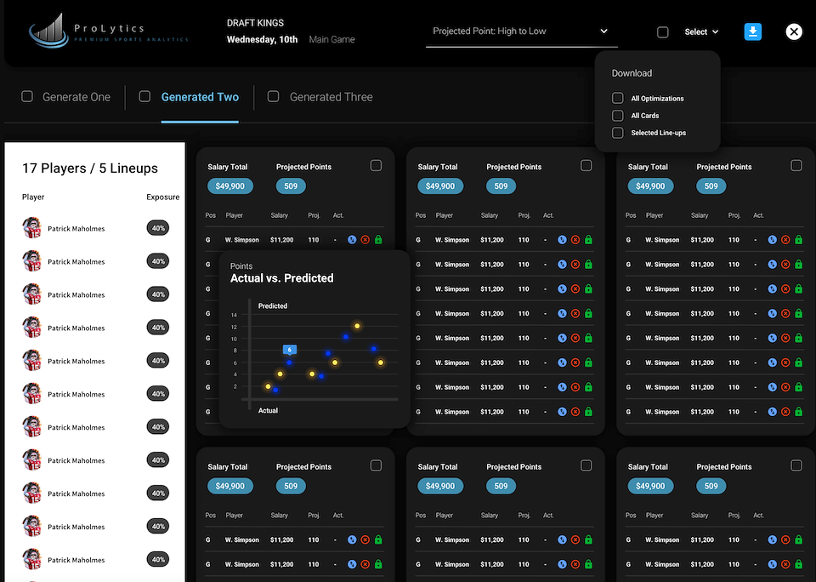Click blue swap icon, first row, bottom-right card

pyautogui.click(x=773, y=539)
